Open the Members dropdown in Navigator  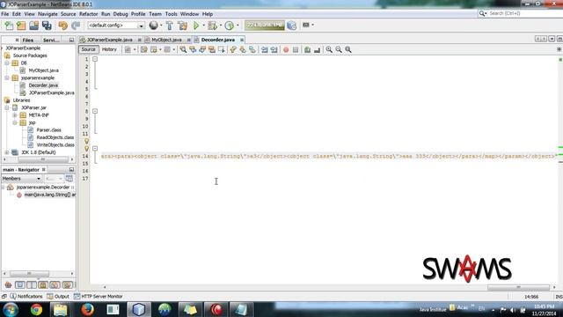pos(21,179)
